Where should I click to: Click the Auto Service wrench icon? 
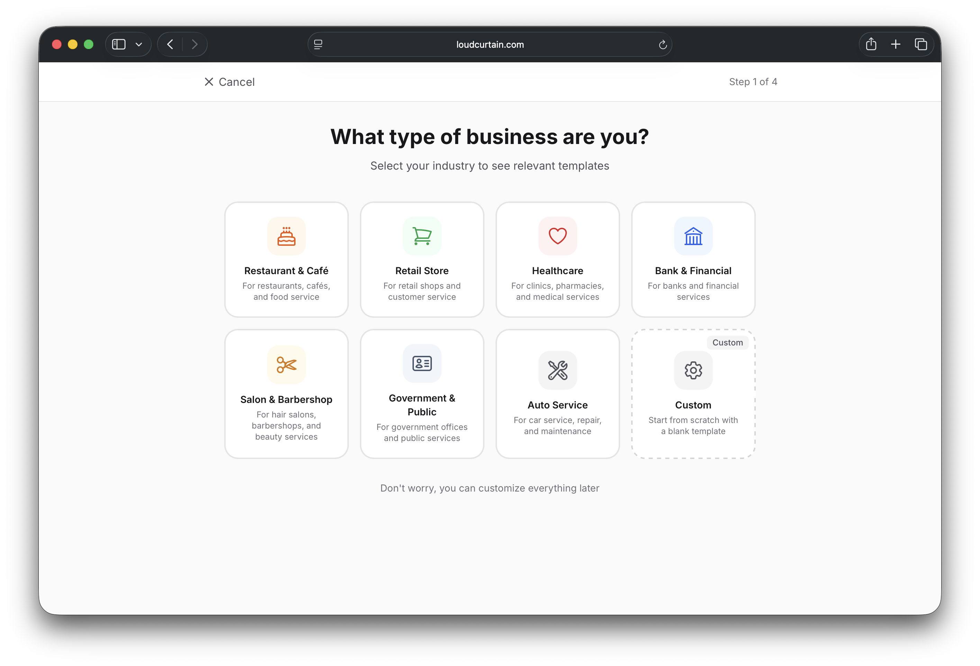click(x=557, y=370)
